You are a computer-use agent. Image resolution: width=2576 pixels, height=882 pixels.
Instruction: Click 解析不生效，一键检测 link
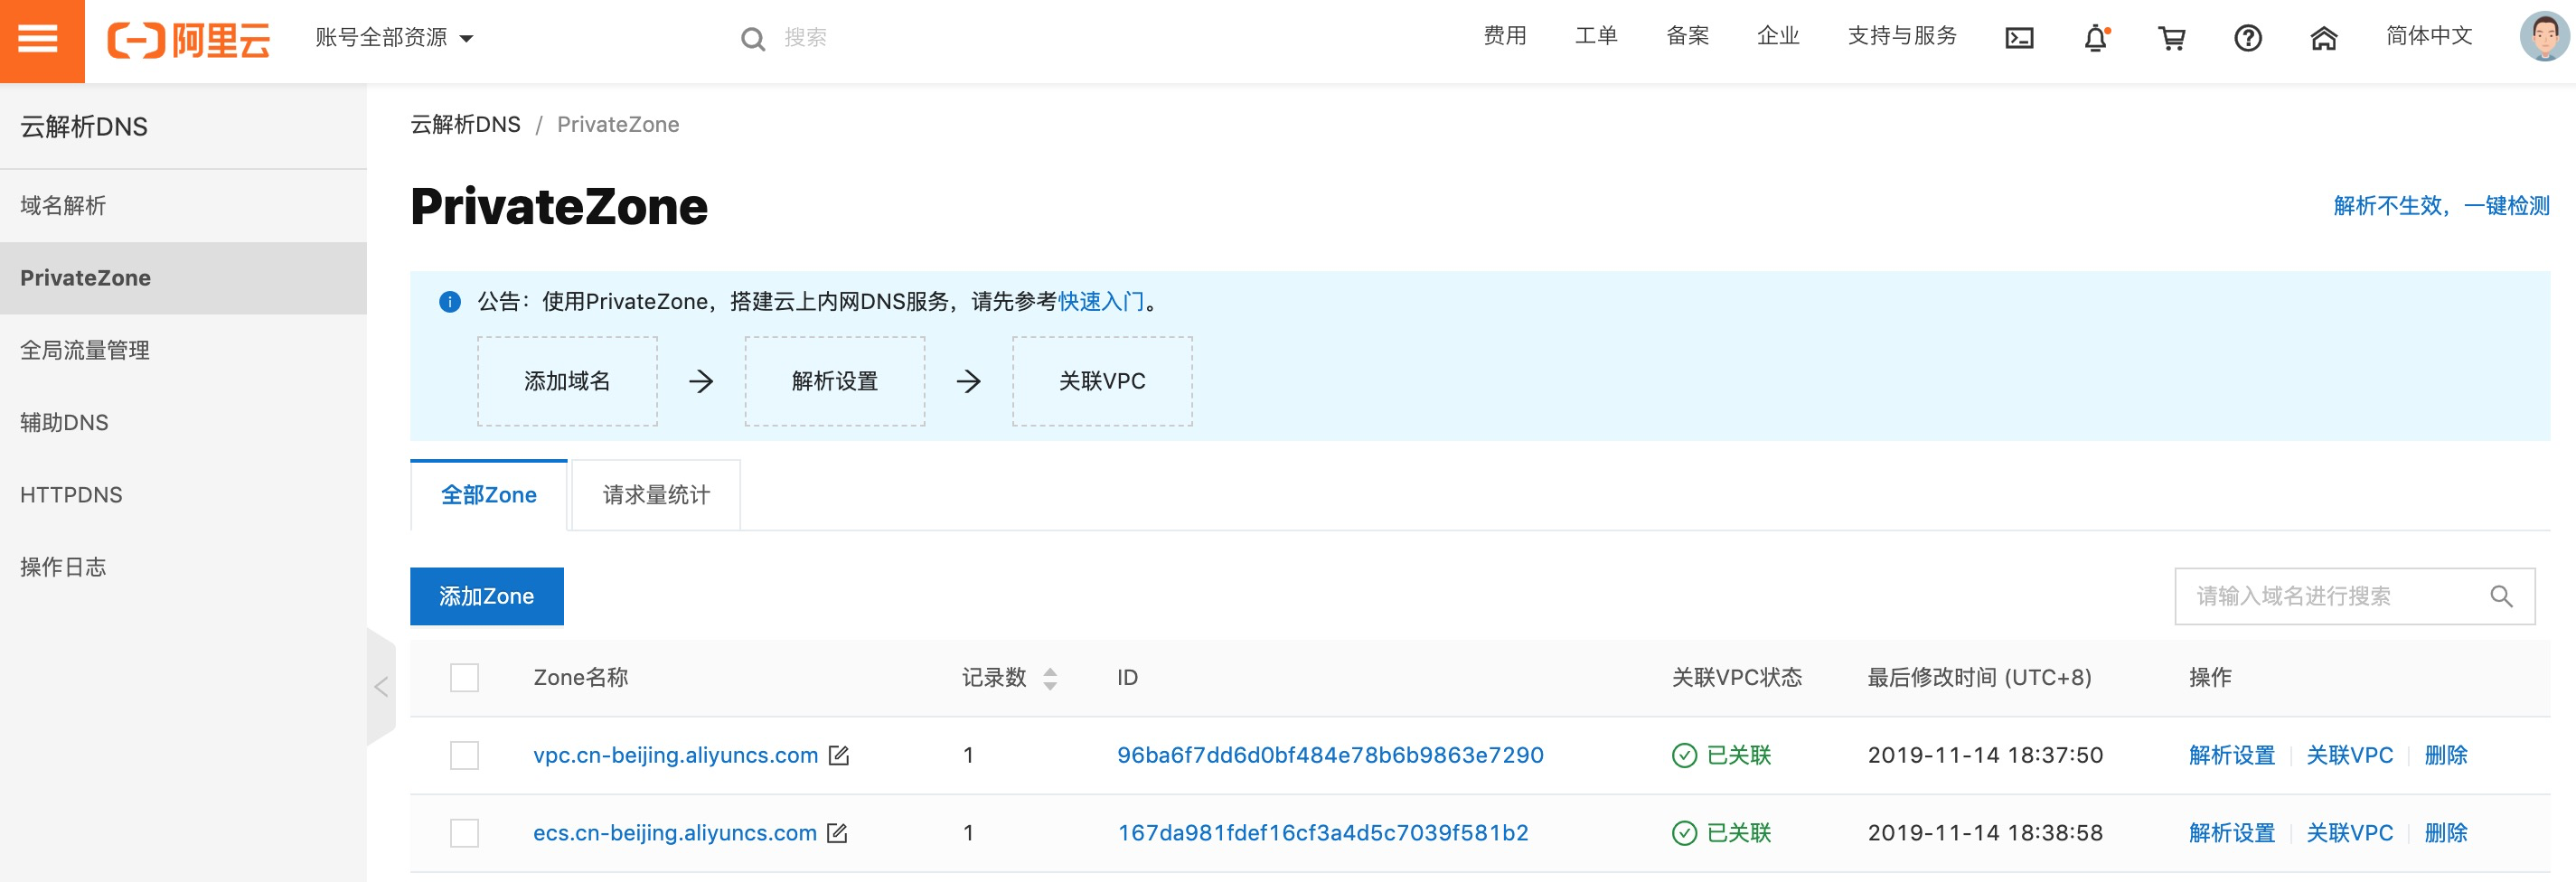click(2441, 206)
